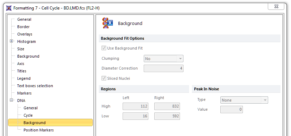This screenshot has height=136, width=291.
Task: Select the Histogram category
Action: pos(26,41)
